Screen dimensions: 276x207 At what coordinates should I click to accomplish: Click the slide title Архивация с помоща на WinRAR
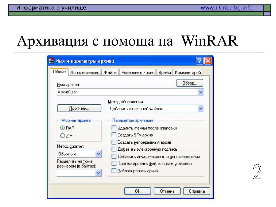[x=127, y=41]
